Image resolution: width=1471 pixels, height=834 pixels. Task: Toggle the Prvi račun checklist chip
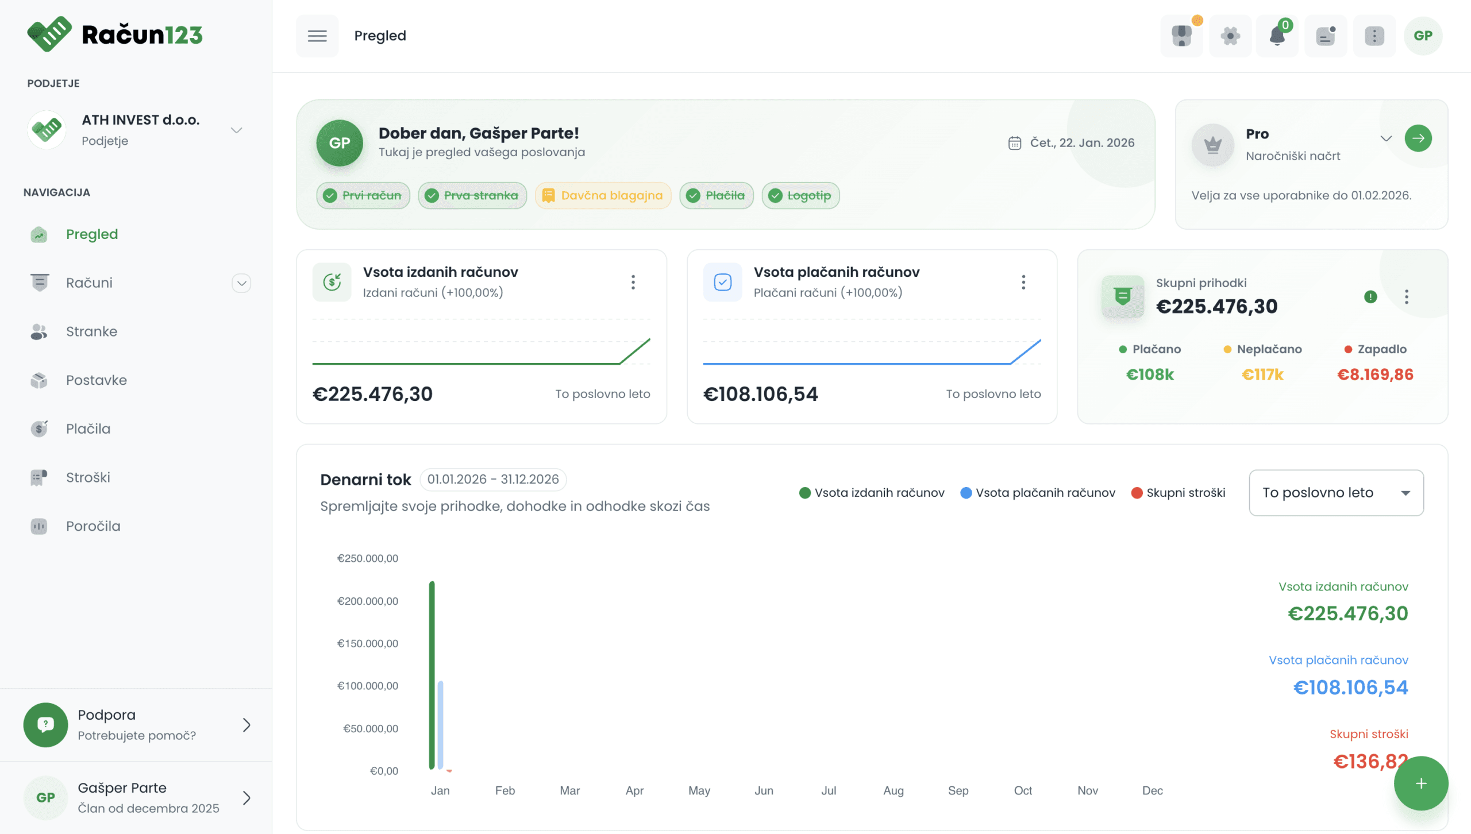coord(363,195)
